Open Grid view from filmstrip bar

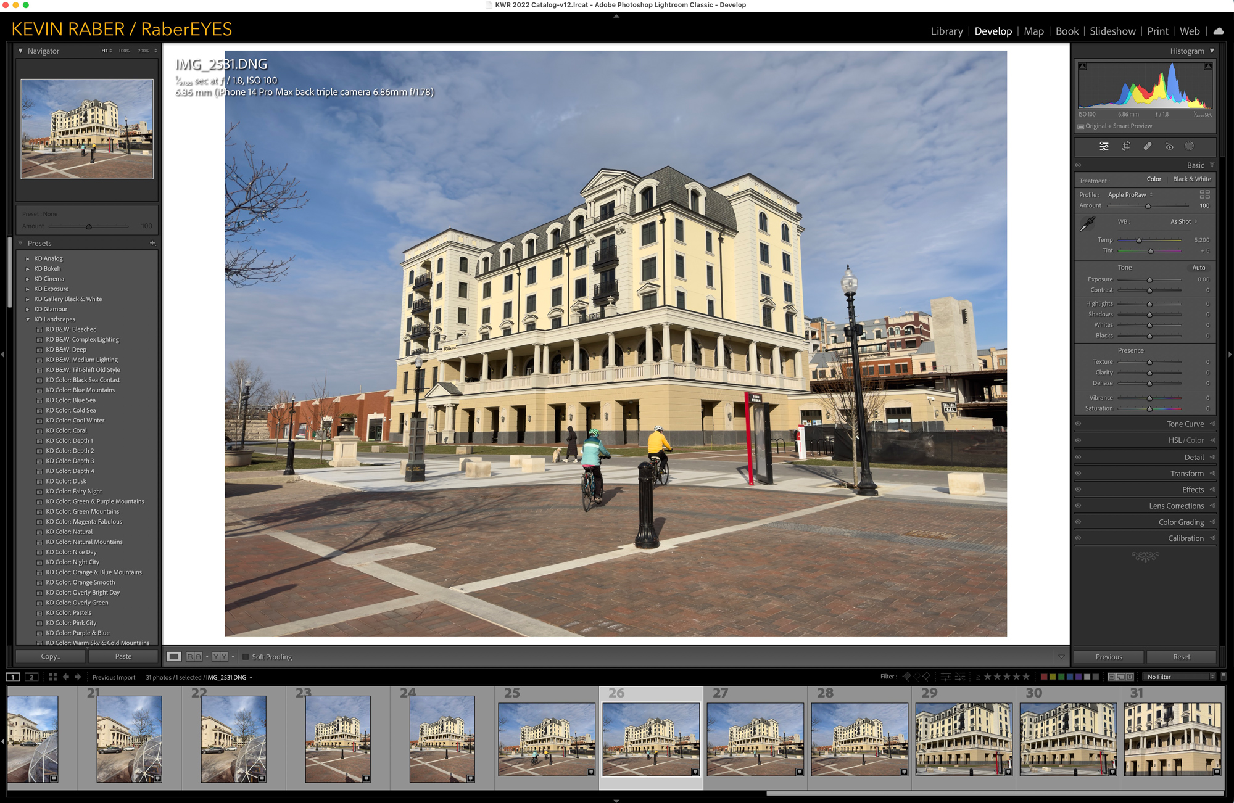click(x=53, y=677)
